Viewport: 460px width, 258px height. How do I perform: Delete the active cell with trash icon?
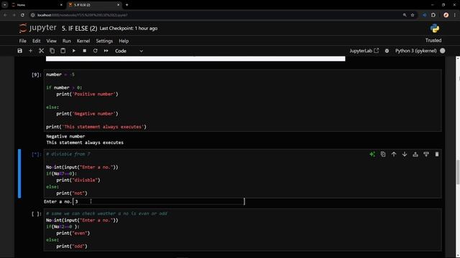[x=437, y=154]
